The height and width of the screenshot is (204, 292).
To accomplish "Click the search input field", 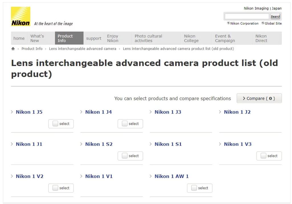I will click(247, 16).
